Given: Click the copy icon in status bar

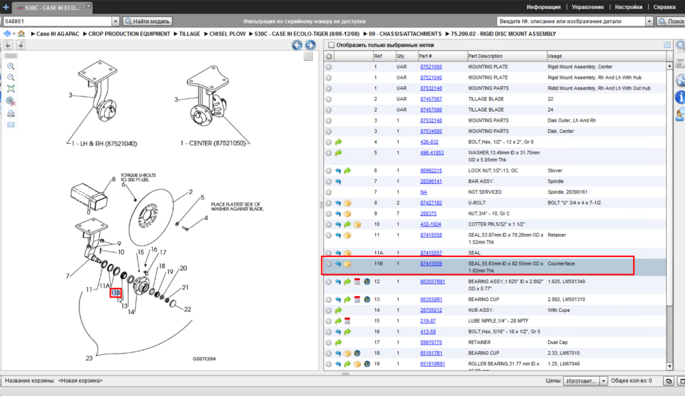Looking at the screenshot, I should point(669,381).
